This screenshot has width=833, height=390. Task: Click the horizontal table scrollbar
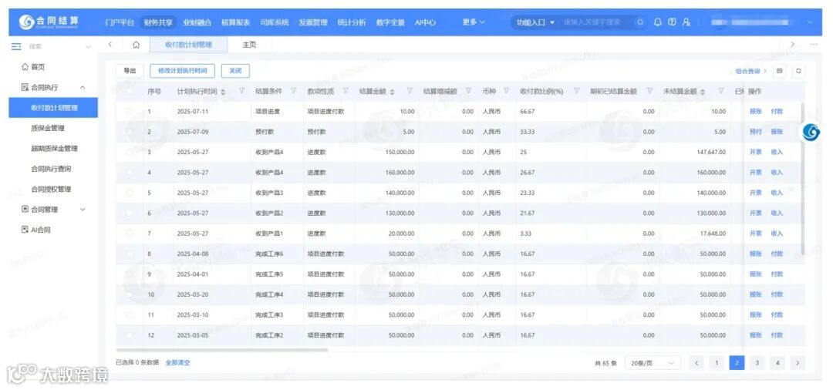(x=222, y=350)
